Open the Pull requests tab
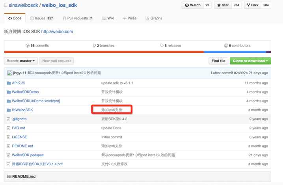Screen dimensions: 283x185 [78, 18]
